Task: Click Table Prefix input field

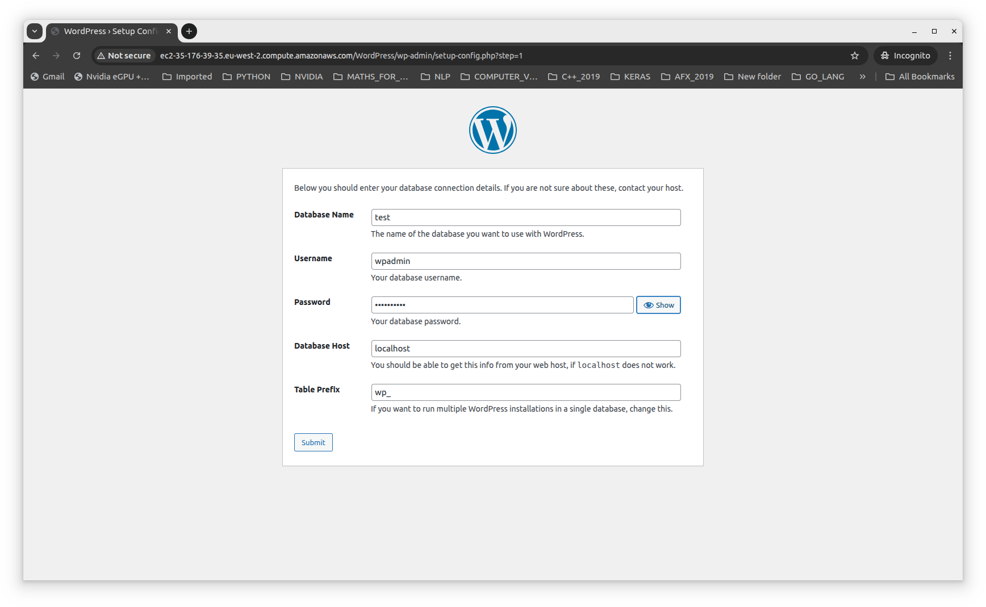Action: click(x=526, y=392)
